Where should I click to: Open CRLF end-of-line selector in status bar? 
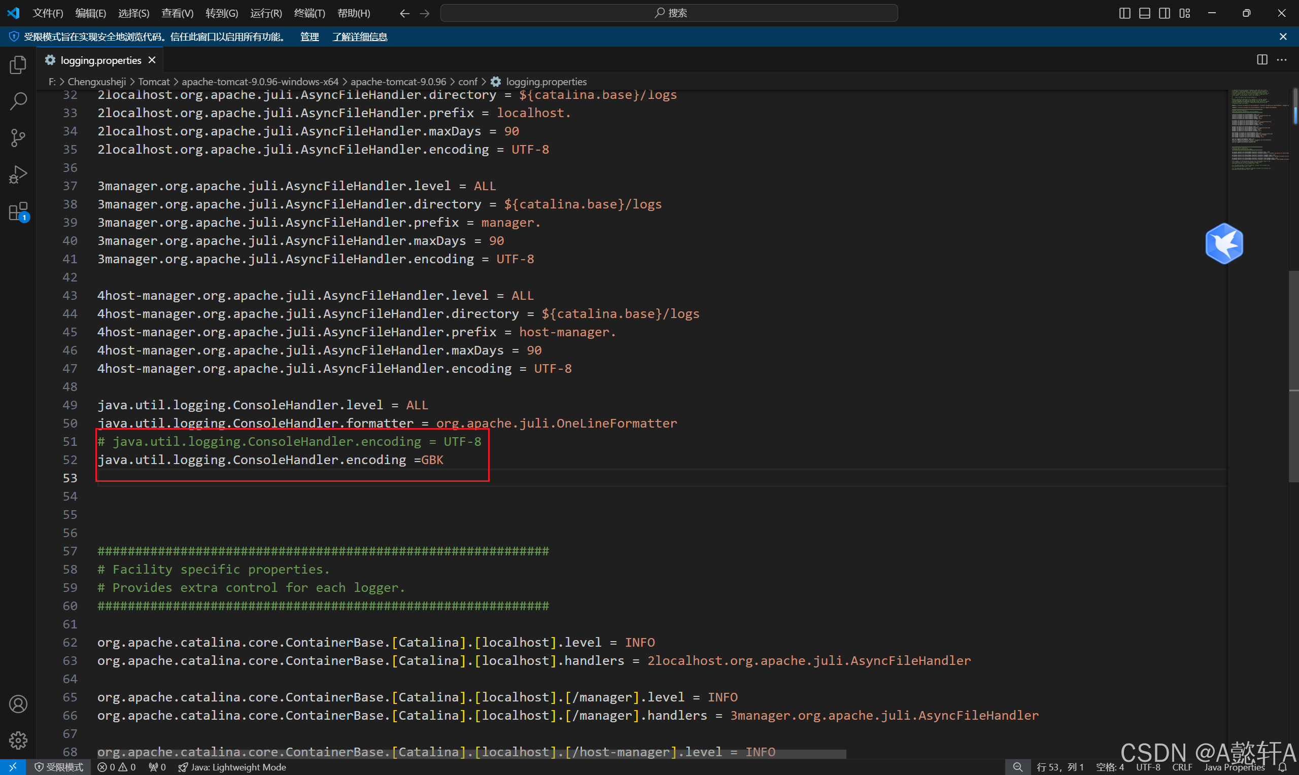1181,767
